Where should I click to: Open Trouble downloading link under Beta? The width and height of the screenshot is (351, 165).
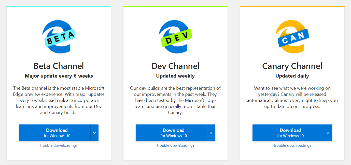(x=59, y=145)
